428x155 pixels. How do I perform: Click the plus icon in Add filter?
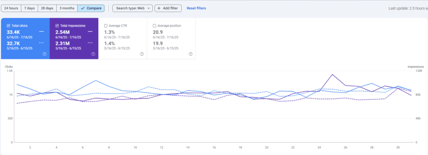point(159,8)
